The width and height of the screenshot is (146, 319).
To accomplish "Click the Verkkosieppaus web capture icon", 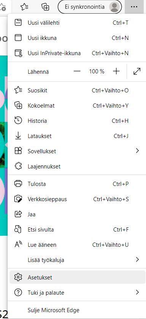I will [18, 199].
